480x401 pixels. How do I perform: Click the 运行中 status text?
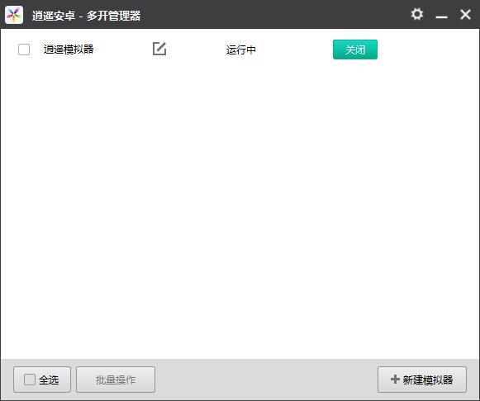click(x=241, y=50)
